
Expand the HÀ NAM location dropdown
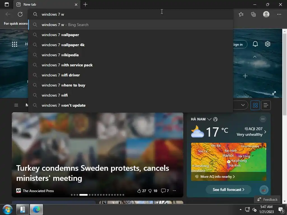pyautogui.click(x=209, y=119)
